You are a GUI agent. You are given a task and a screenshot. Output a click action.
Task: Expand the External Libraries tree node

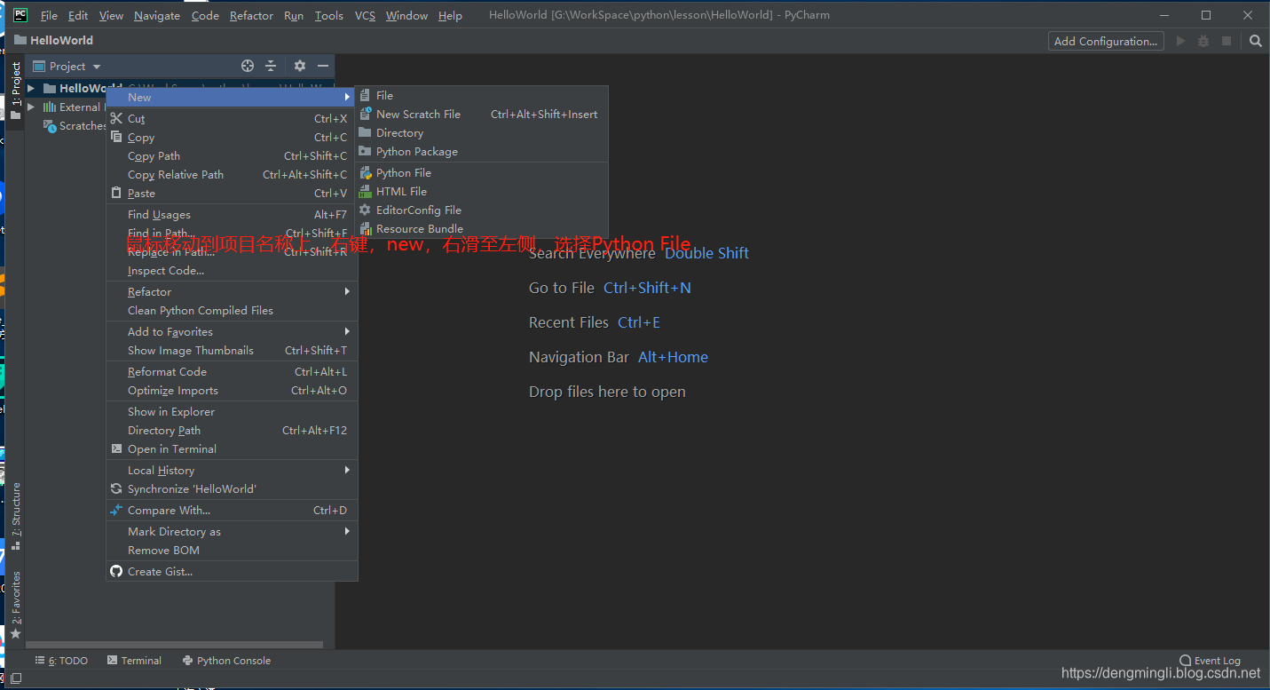[31, 107]
